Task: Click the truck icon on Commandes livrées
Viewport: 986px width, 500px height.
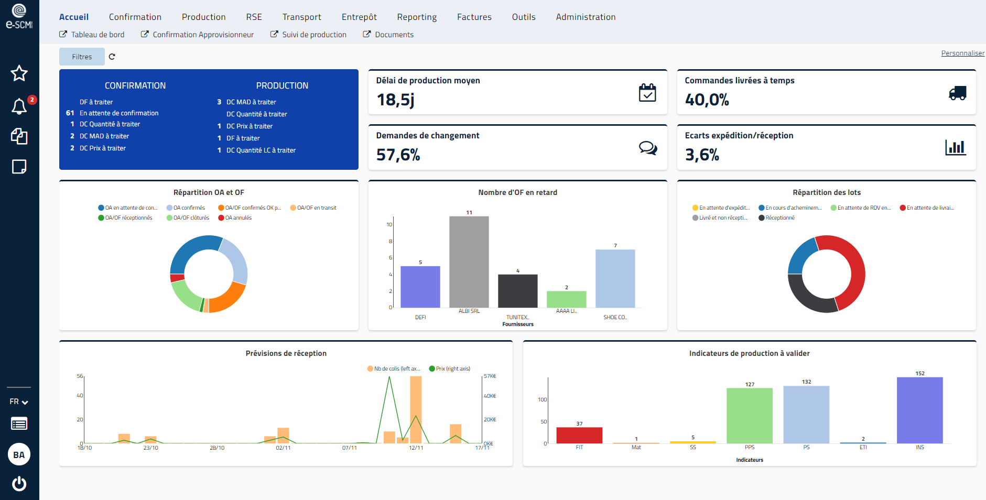Action: (957, 93)
